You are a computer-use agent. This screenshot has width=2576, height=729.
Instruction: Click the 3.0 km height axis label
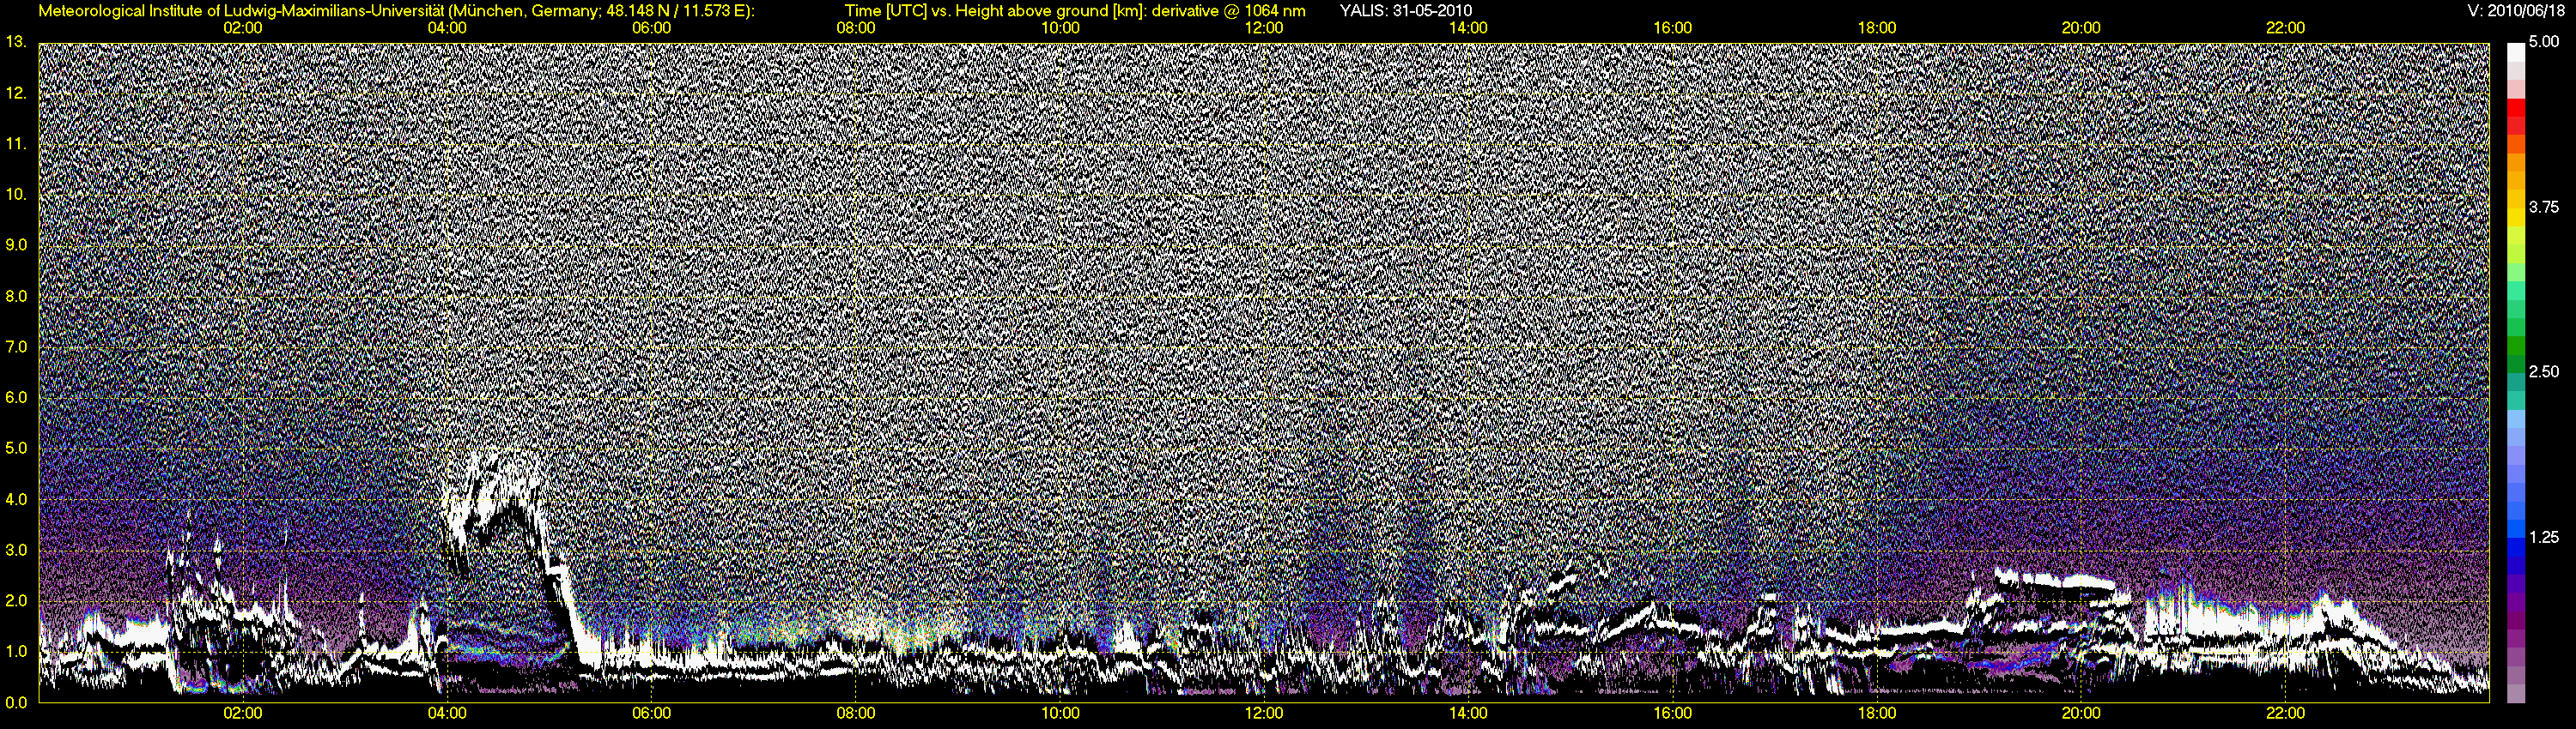click(x=16, y=551)
